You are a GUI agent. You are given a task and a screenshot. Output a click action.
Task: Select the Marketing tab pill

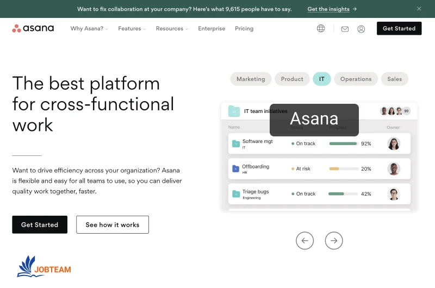[x=251, y=79]
